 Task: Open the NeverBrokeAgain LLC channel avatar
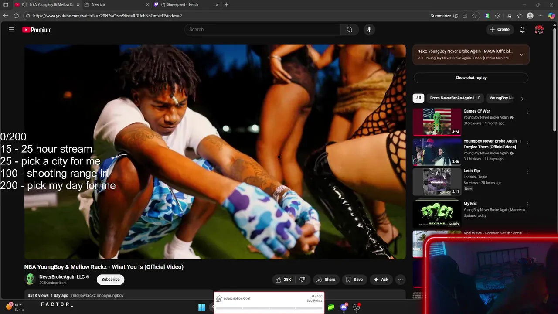pos(30,279)
